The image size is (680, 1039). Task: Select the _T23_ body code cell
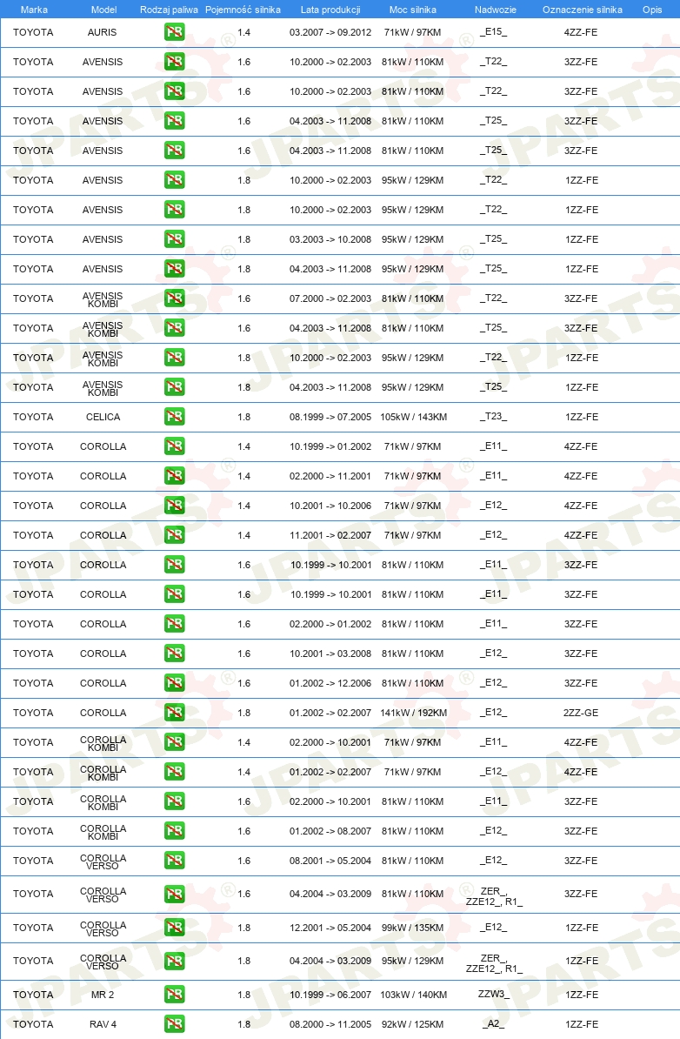click(493, 417)
